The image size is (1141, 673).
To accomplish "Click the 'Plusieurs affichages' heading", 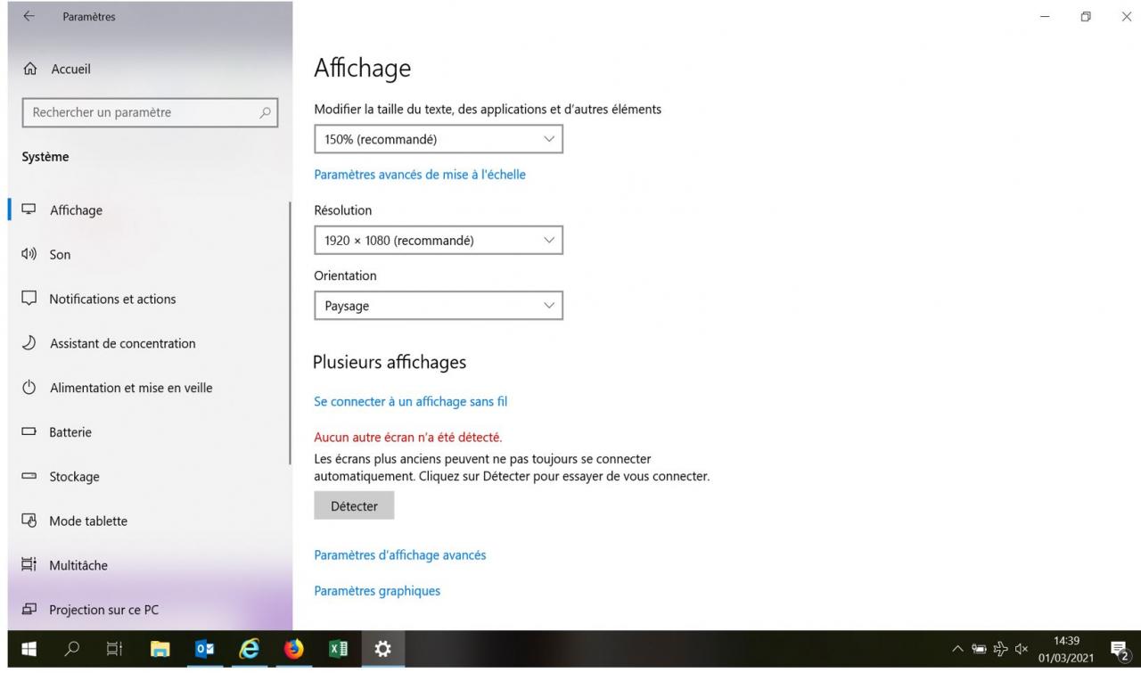I will pos(390,362).
